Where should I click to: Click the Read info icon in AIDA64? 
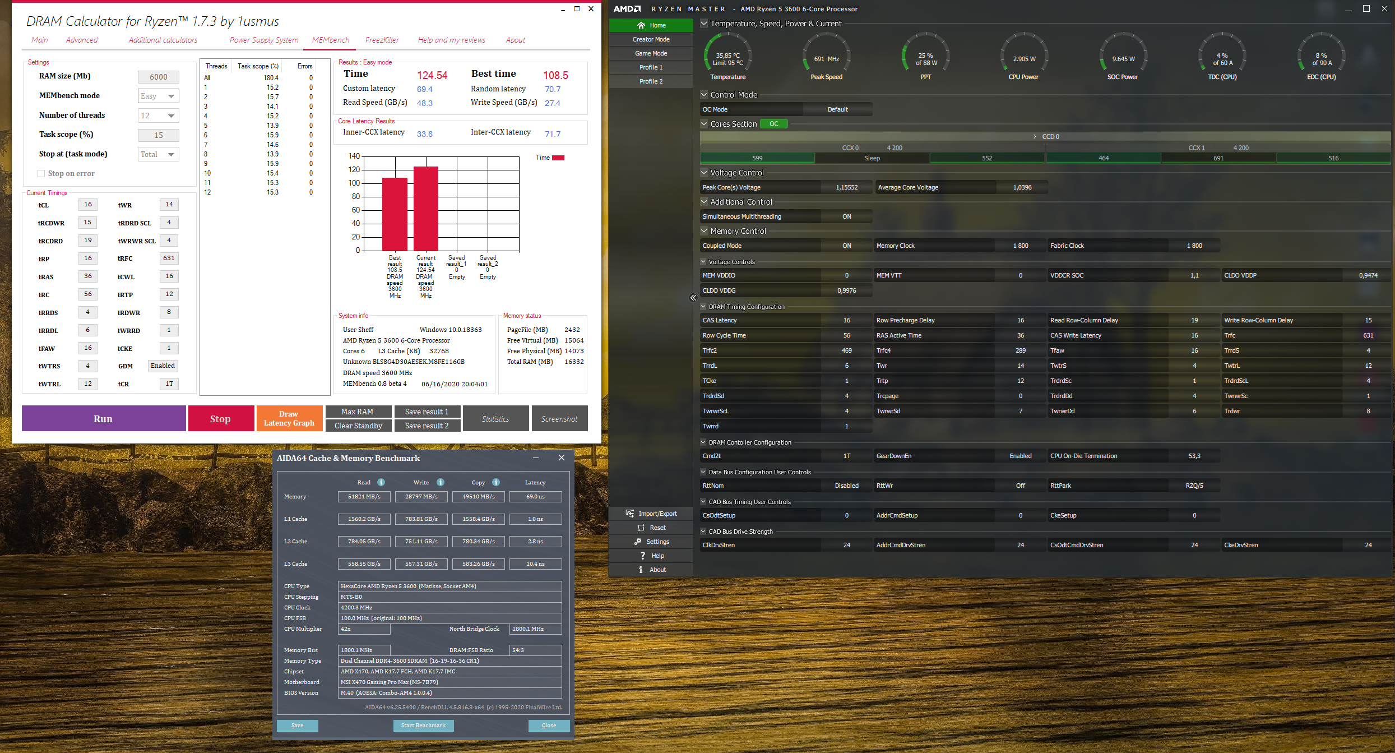pyautogui.click(x=381, y=482)
